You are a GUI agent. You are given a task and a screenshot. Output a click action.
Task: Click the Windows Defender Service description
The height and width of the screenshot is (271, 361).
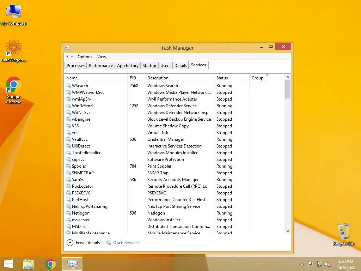172,106
